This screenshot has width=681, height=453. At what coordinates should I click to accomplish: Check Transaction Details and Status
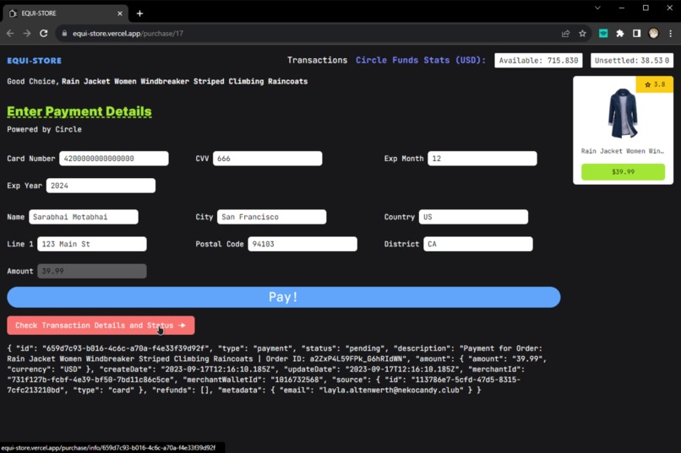[x=101, y=326]
